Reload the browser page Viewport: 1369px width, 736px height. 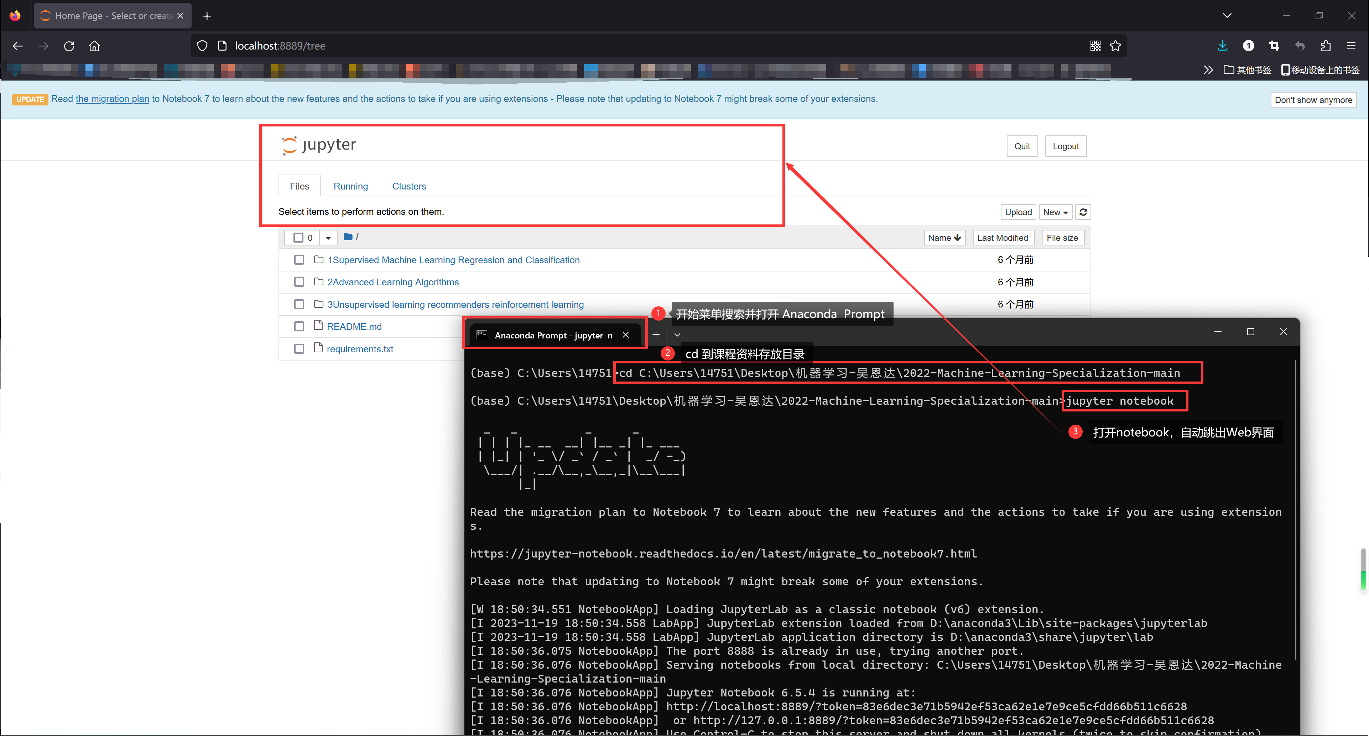point(69,46)
